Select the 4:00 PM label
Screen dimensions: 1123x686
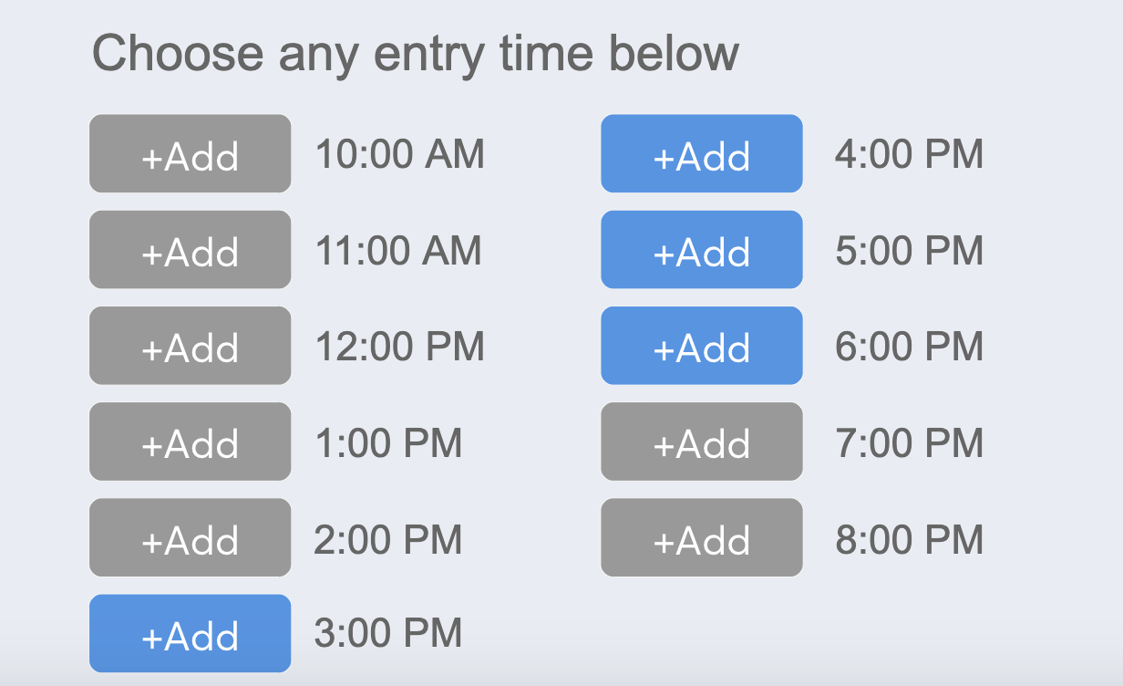[x=908, y=153]
